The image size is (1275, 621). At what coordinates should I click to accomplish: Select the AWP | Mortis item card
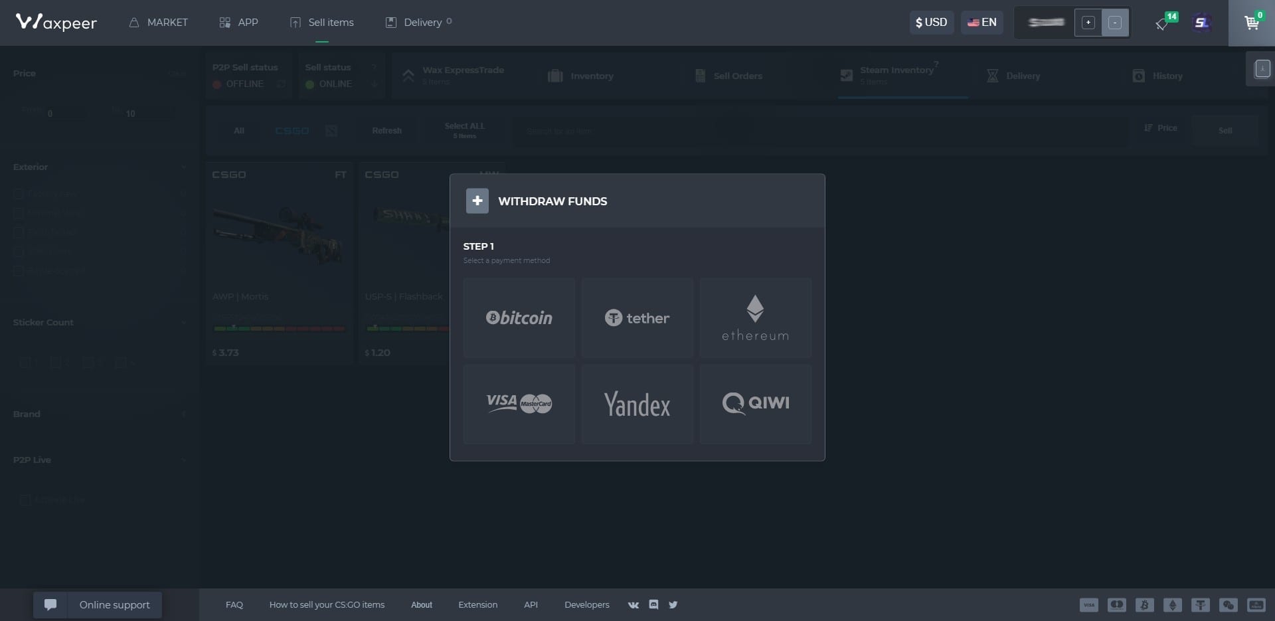coord(279,262)
